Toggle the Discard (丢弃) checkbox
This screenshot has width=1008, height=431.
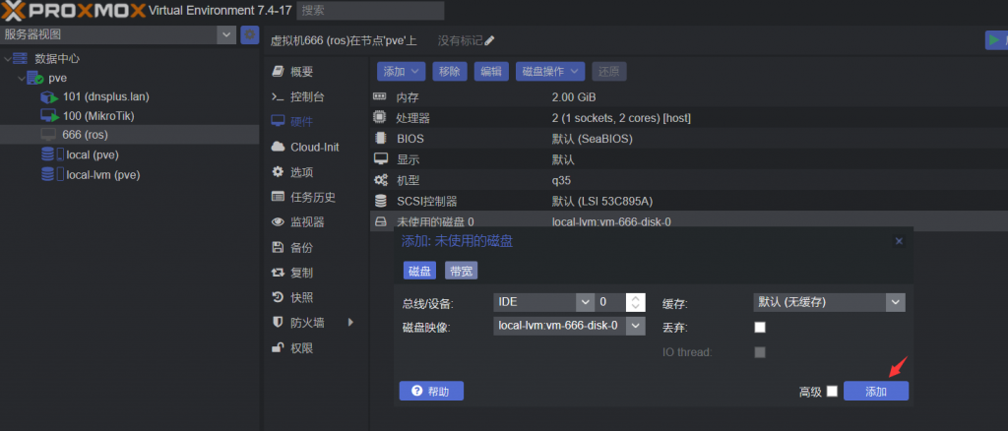click(760, 328)
